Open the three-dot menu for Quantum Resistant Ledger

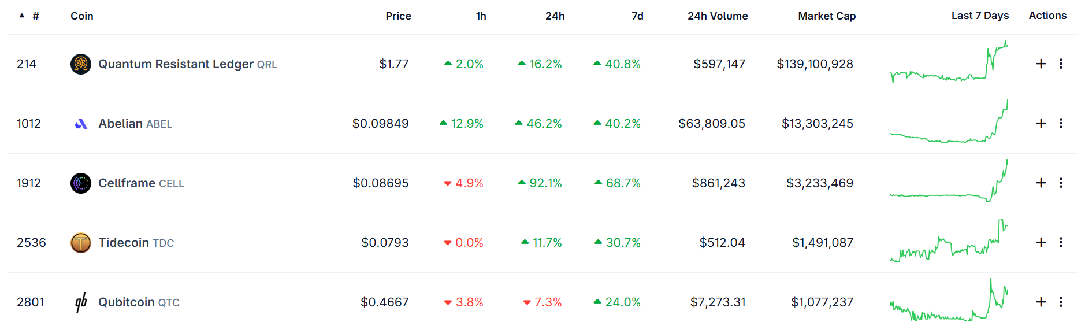[1061, 64]
